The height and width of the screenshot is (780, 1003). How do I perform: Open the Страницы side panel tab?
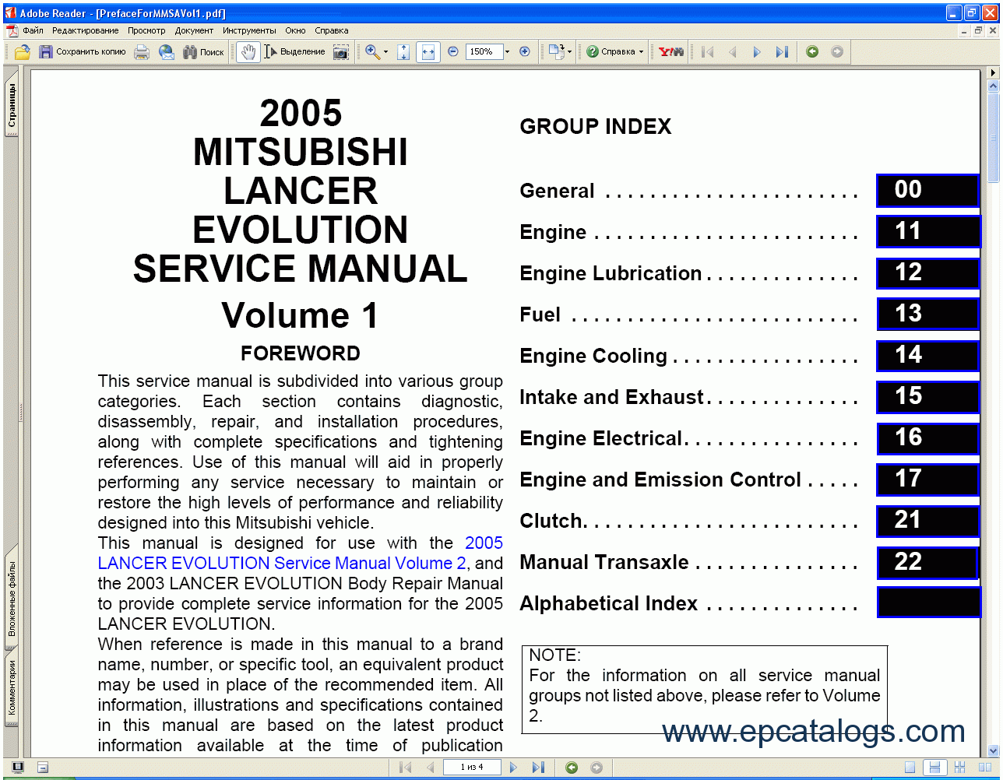point(12,105)
